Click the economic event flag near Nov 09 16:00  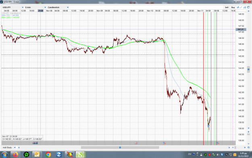(x=136, y=143)
